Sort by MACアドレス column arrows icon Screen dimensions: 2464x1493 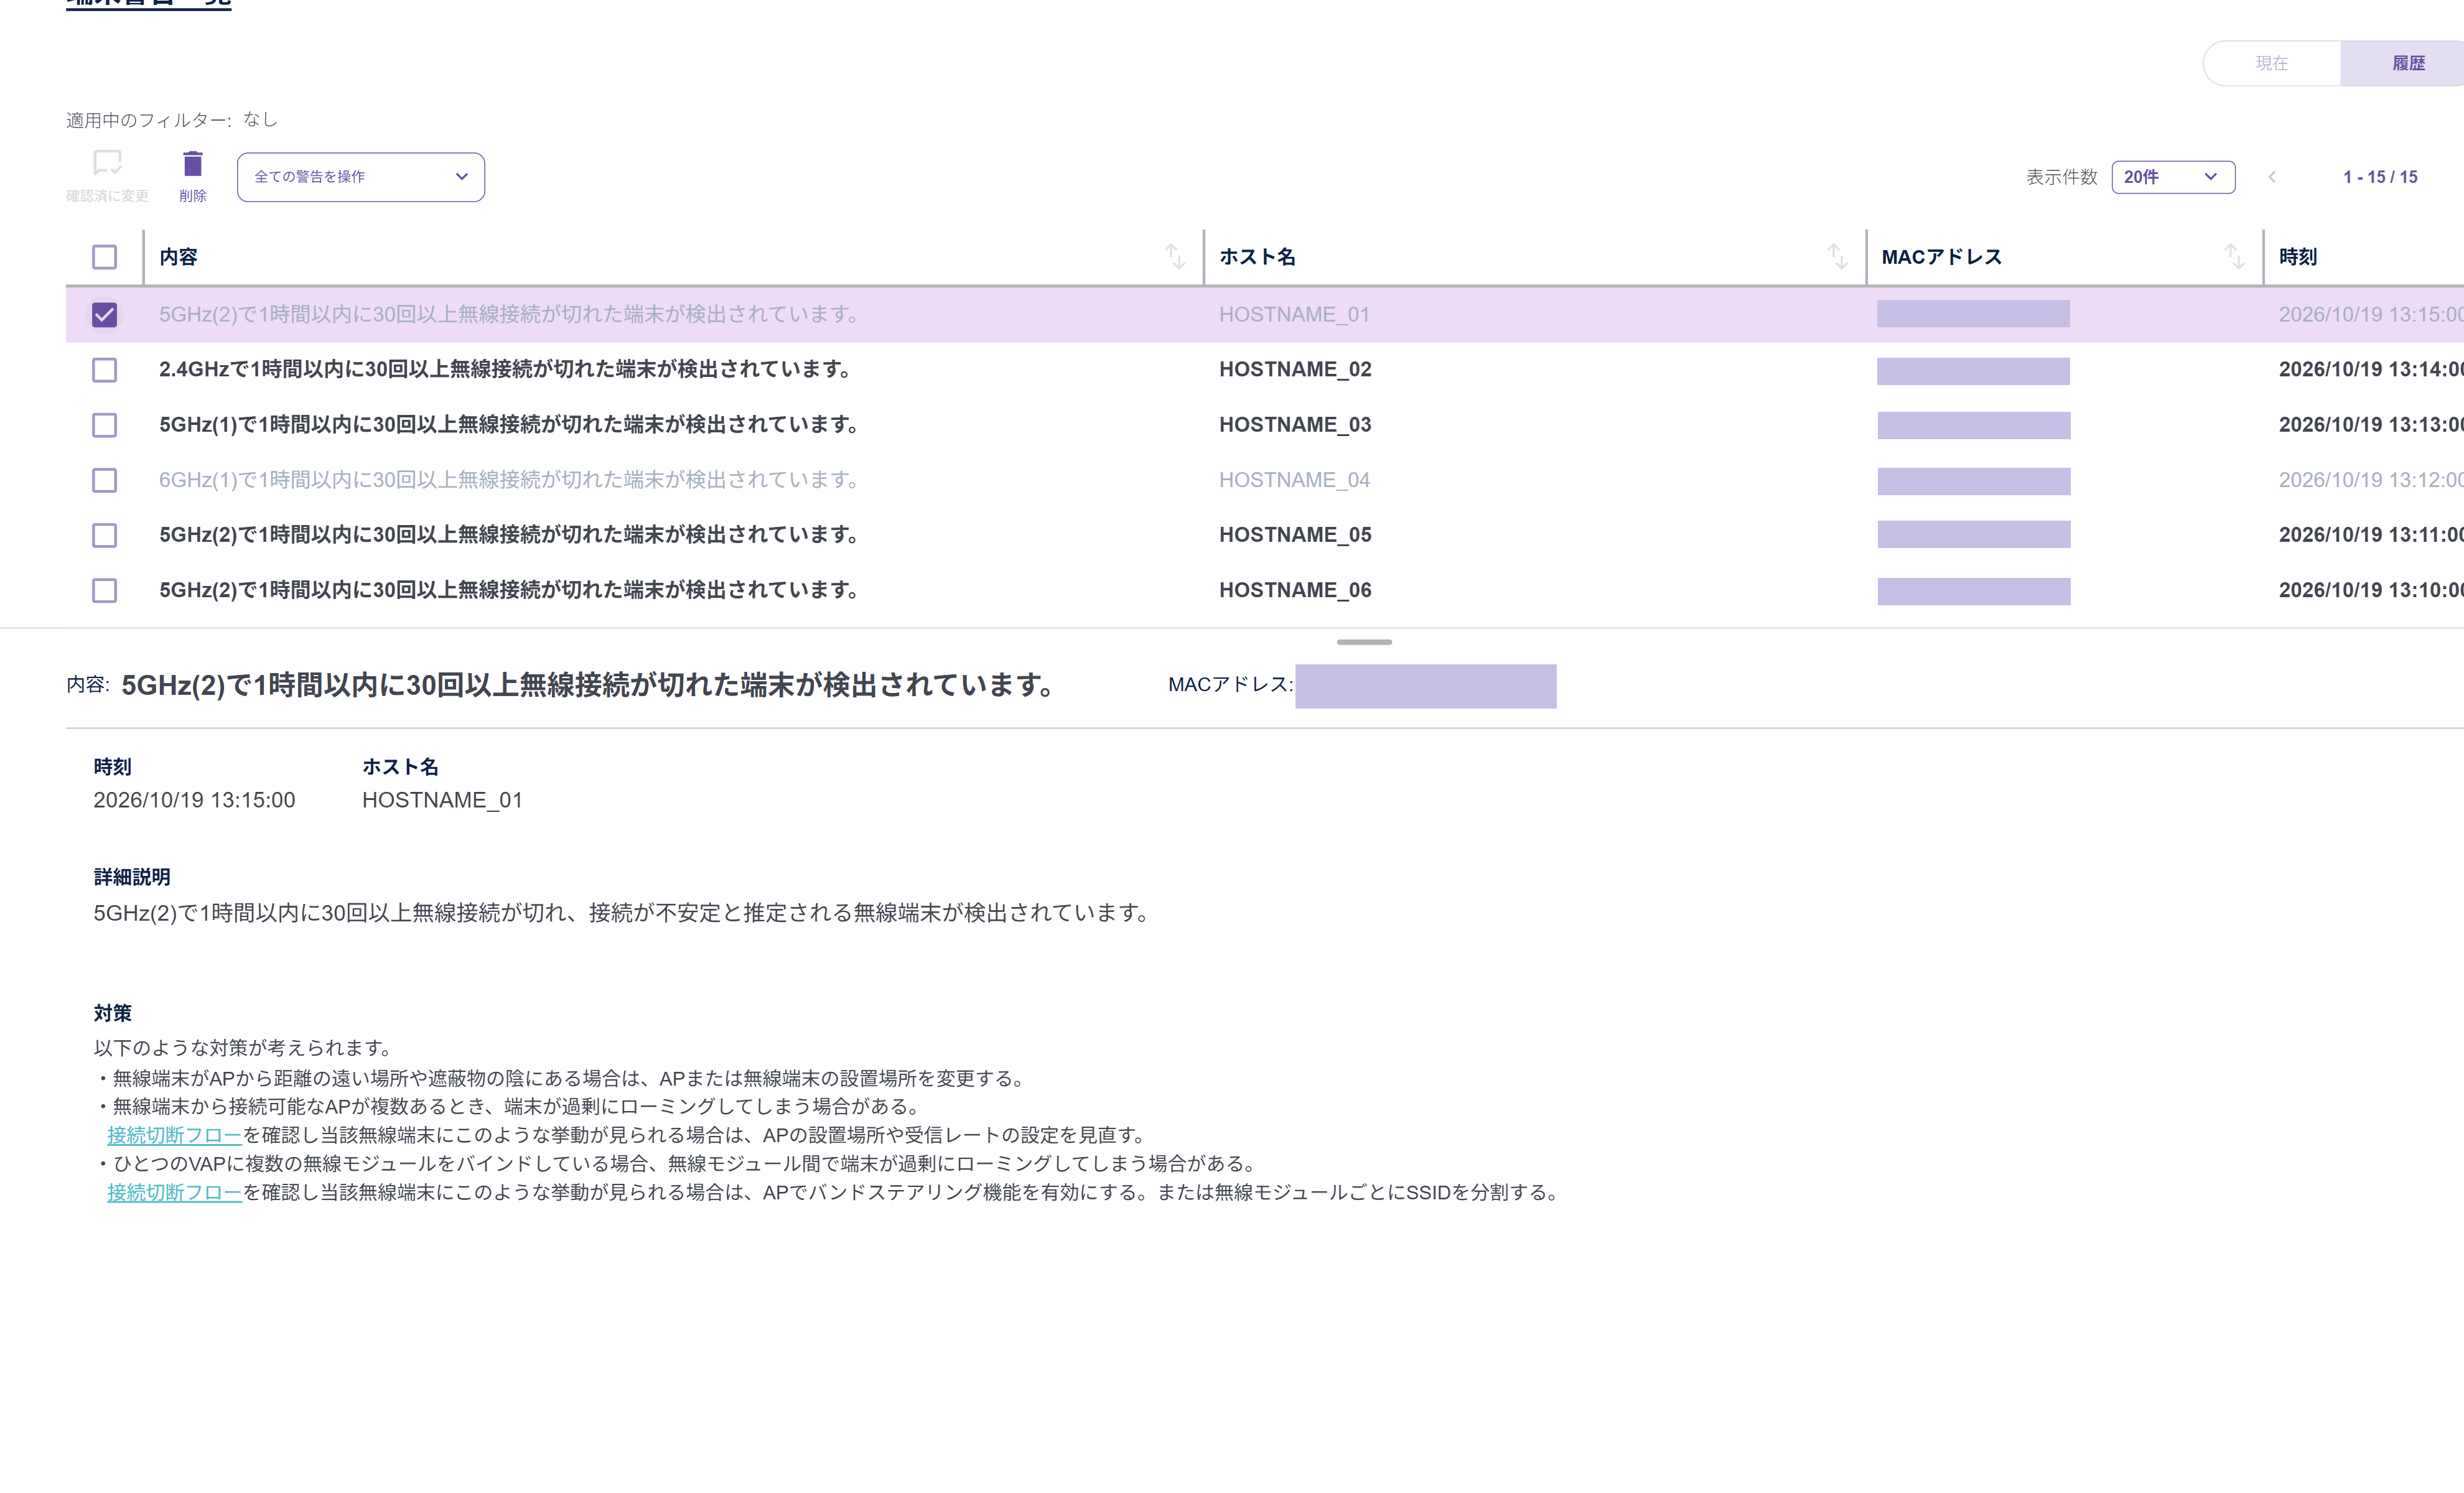click(x=2234, y=257)
